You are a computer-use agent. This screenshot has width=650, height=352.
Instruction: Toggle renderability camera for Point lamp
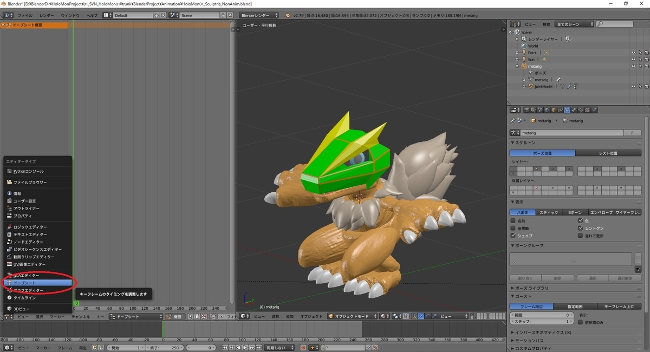click(x=647, y=53)
